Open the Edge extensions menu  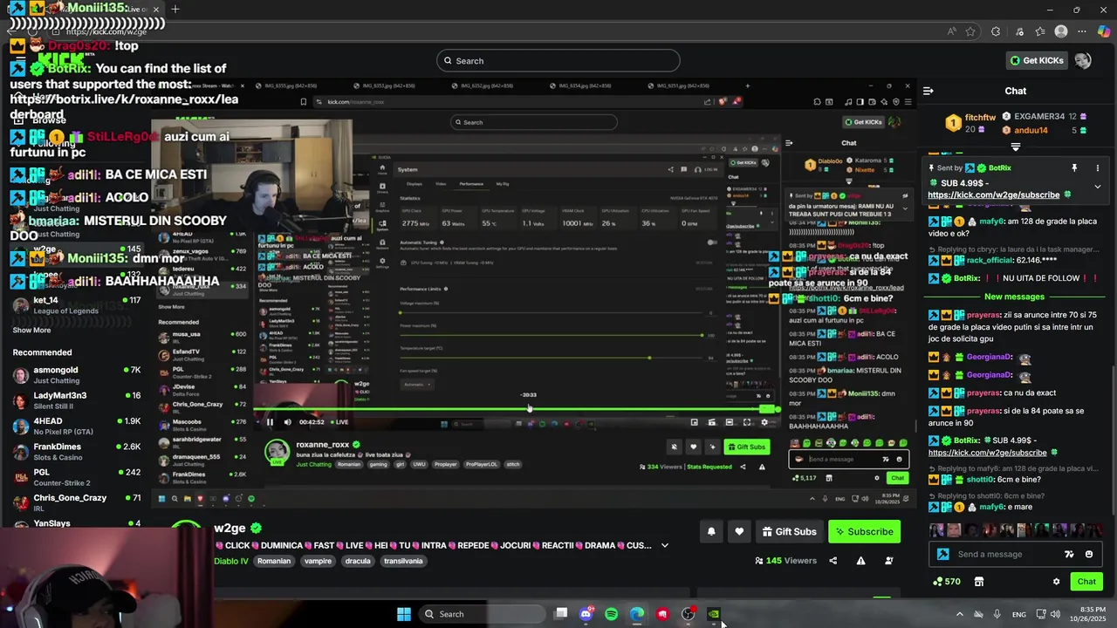[x=996, y=31]
